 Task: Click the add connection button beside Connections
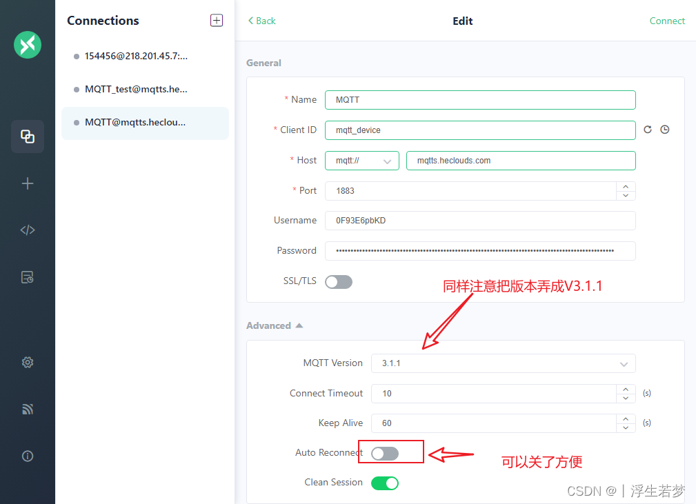pyautogui.click(x=217, y=21)
